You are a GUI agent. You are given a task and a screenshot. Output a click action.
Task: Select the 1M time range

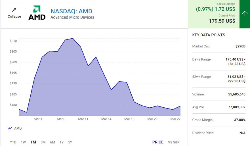[x=33, y=142]
